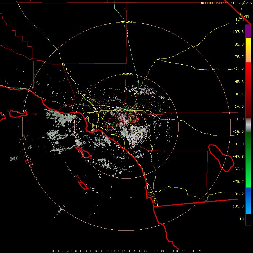Click the yellow-orange segment of the color bar
Viewport: 253px width, 253px height.
(x=248, y=50)
